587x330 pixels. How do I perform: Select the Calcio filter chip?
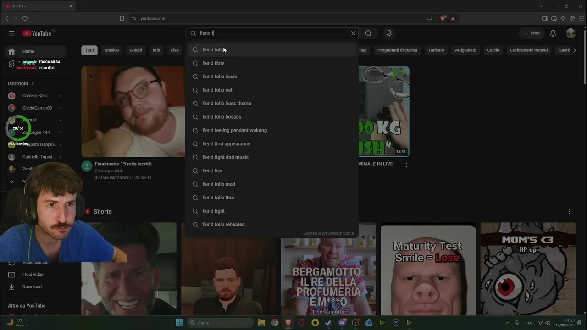[493, 50]
